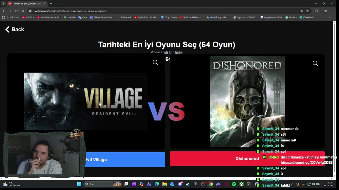Open Moobot bookmark
This screenshot has height=190, width=339.
(x=291, y=17)
